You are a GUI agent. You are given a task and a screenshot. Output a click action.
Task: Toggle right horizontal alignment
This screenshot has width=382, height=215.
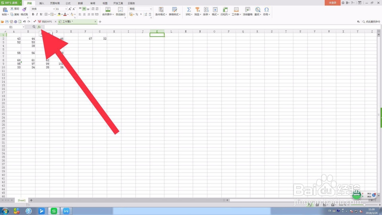(x=89, y=15)
